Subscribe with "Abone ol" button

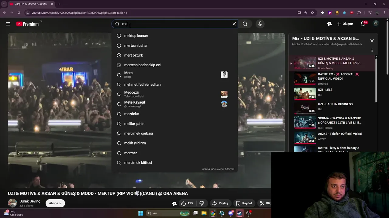coord(55,203)
